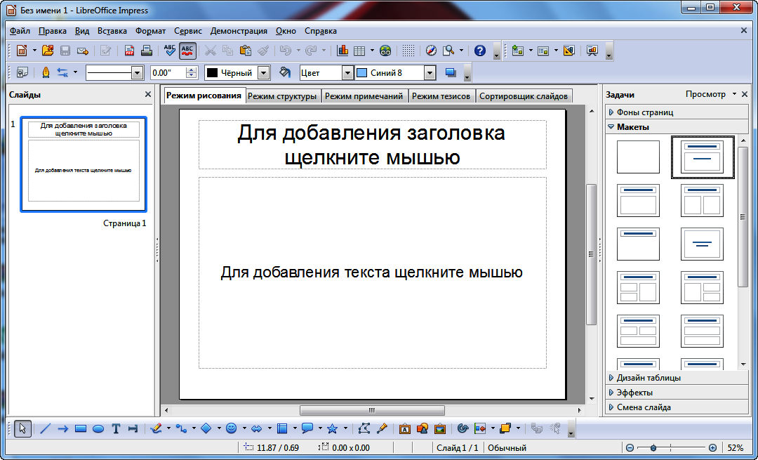Click the Slide Show presentation icon
This screenshot has height=460, width=758.
592,51
